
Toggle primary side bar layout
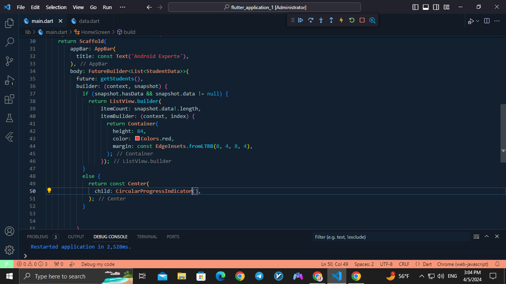tap(415, 7)
